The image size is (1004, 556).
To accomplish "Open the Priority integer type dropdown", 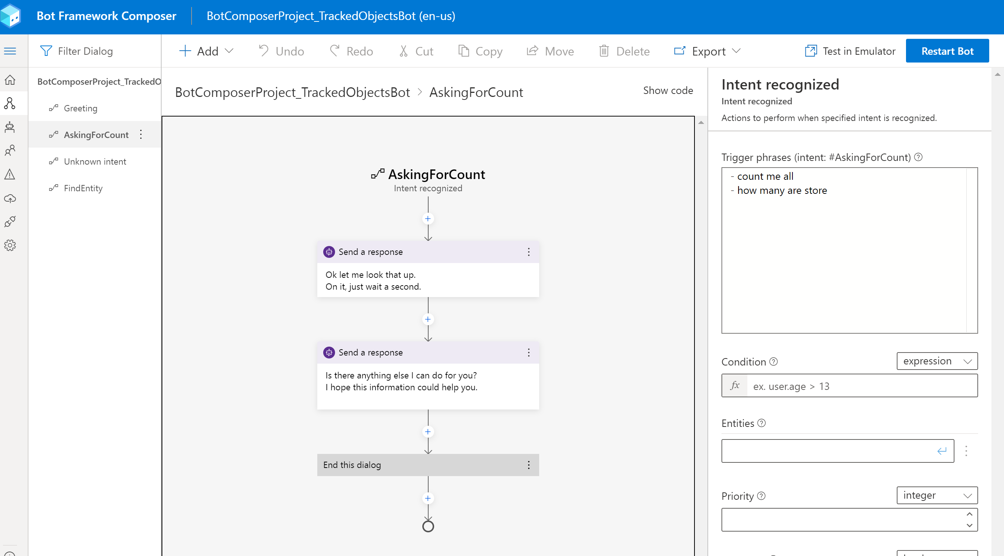I will tap(937, 495).
